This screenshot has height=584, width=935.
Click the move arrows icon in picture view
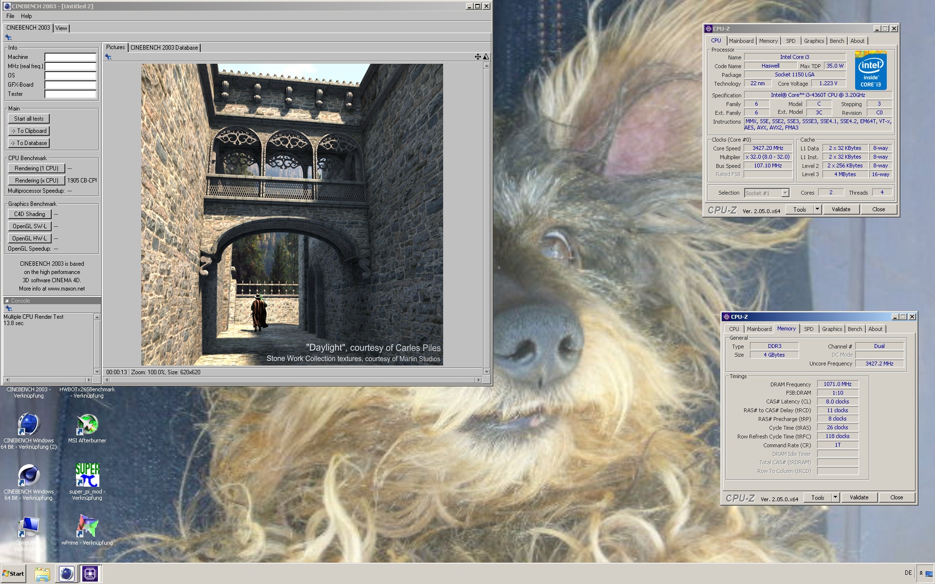(478, 57)
